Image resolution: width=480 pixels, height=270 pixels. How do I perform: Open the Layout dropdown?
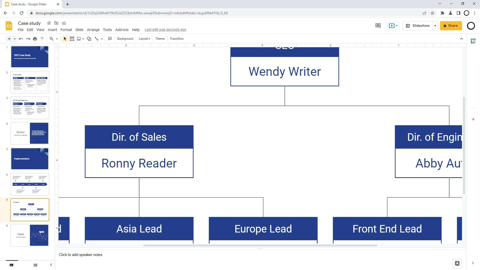[x=144, y=39]
